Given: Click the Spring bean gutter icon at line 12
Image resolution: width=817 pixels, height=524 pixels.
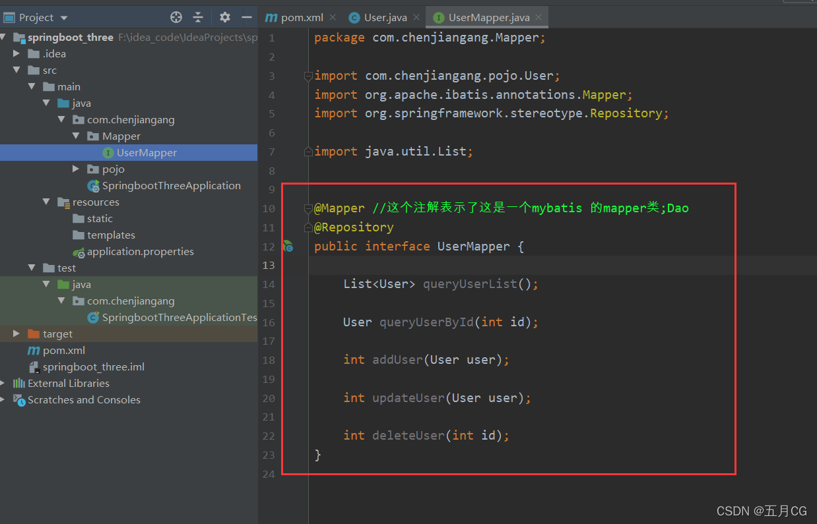Looking at the screenshot, I should (x=288, y=247).
